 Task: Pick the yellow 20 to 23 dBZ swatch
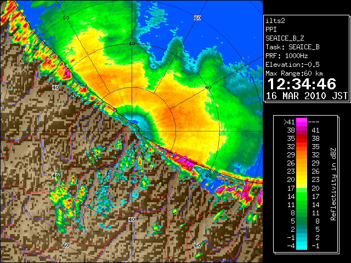click(302, 180)
